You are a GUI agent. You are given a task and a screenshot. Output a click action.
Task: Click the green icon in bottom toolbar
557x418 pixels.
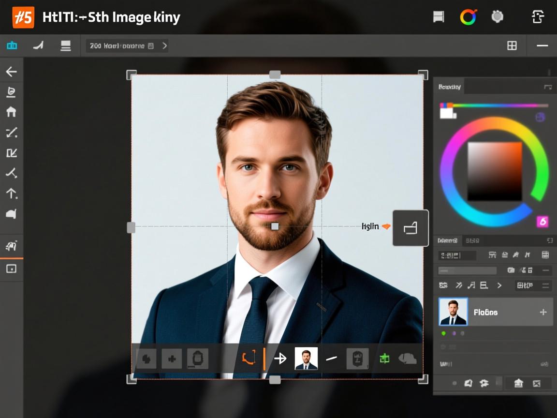[x=384, y=358]
